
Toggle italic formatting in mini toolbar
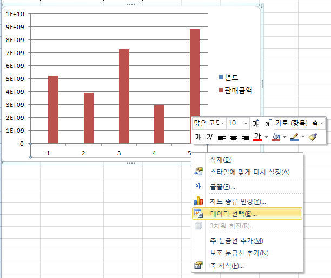209,137
